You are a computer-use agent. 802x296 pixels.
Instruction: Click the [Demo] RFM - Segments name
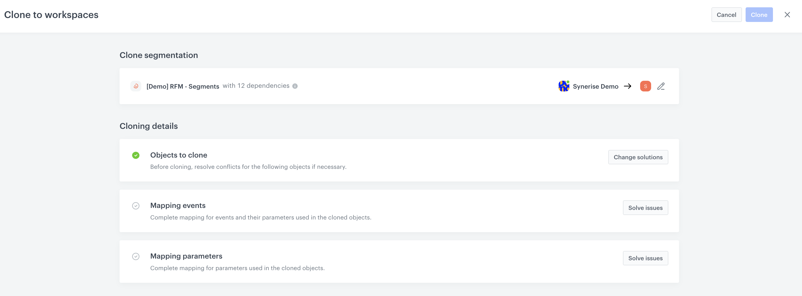point(183,86)
